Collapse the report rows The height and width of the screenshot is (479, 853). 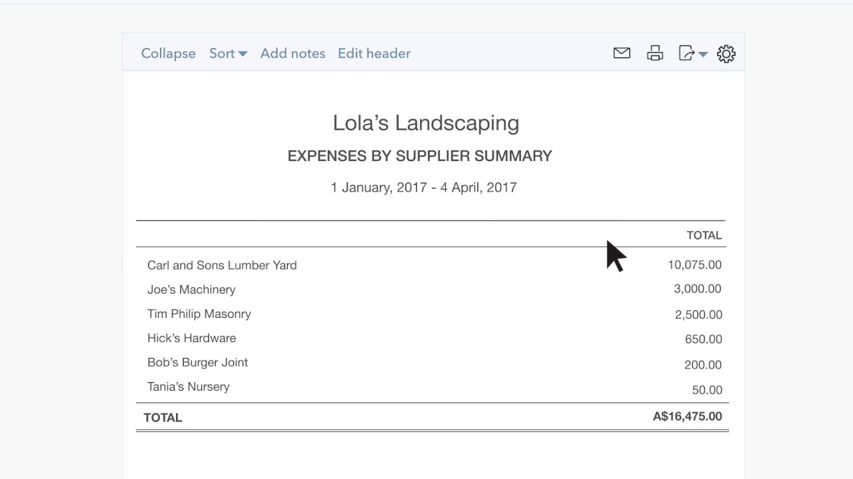click(169, 53)
